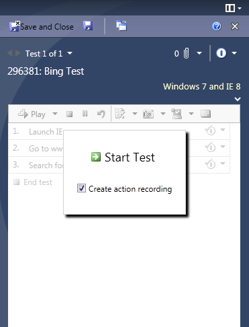Expand the attachments dropdown next to paperclip
The image size is (249, 327).
pyautogui.click(x=199, y=53)
